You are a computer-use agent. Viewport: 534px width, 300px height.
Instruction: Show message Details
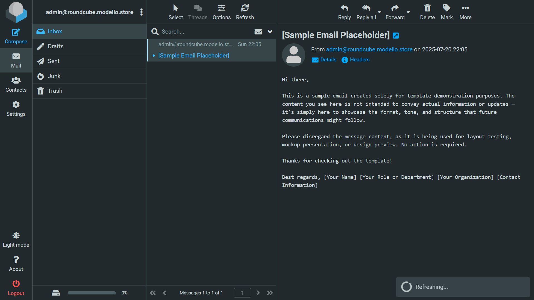tap(324, 60)
